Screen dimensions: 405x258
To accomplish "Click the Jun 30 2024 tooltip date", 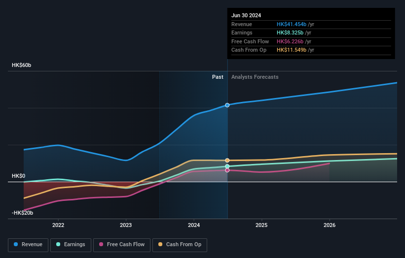I will click(246, 15).
